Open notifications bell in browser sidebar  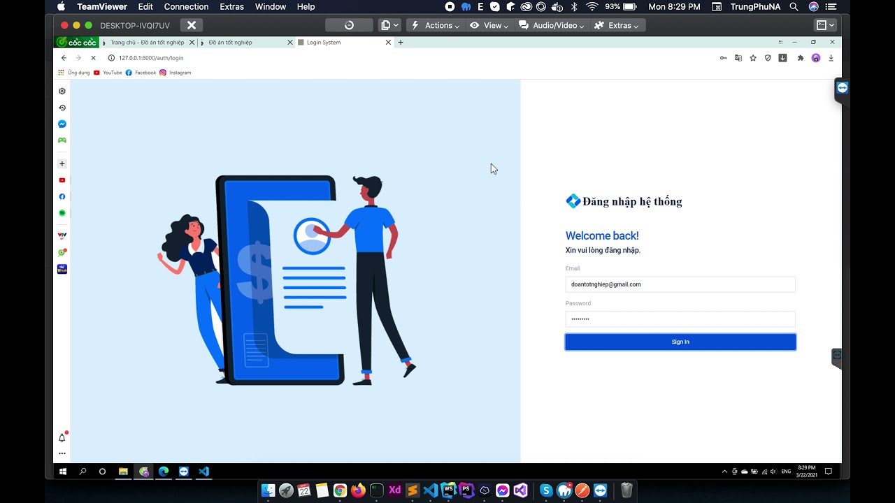pos(62,437)
